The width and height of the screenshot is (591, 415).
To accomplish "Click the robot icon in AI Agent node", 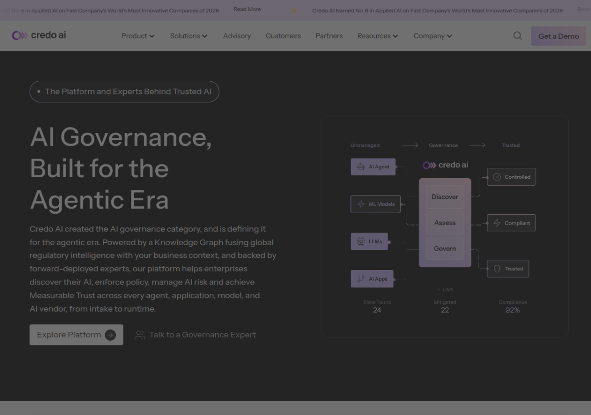I will coord(361,167).
